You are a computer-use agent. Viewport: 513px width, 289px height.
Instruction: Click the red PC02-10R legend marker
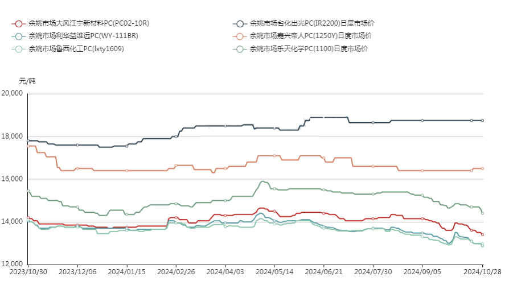click(x=18, y=24)
